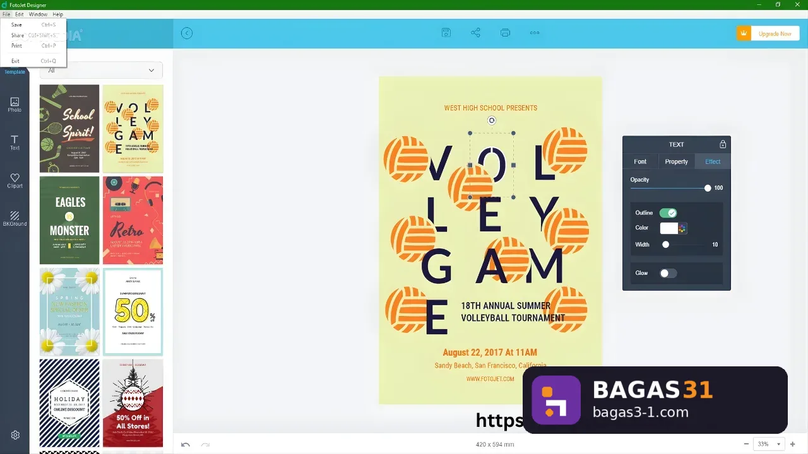Select the 50% off summer discount template
The width and height of the screenshot is (808, 454).
tap(133, 311)
